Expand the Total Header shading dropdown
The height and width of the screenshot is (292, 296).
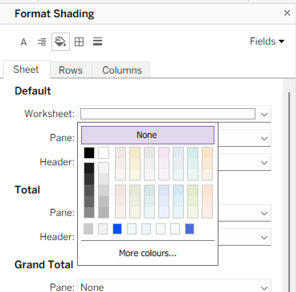264,237
